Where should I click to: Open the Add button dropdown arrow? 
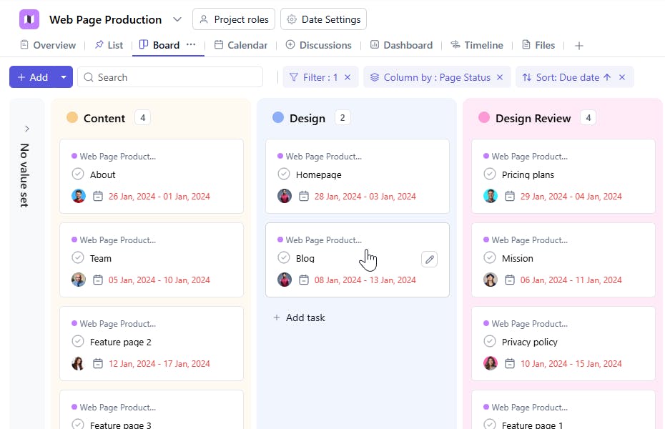tap(64, 77)
